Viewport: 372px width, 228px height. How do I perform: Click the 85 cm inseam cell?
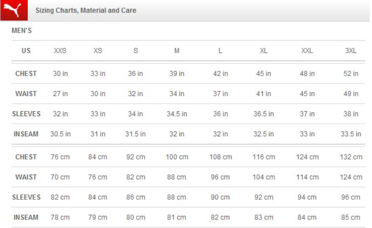351,217
